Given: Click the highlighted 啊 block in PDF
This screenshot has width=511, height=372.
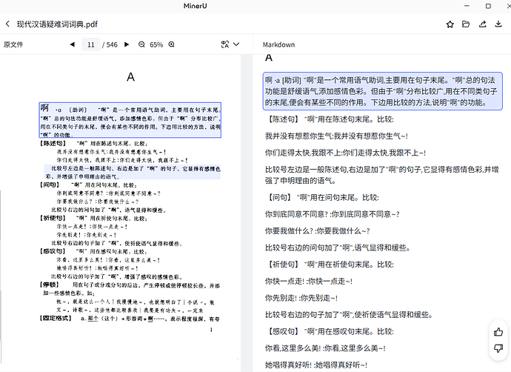Looking at the screenshot, I should [130, 120].
